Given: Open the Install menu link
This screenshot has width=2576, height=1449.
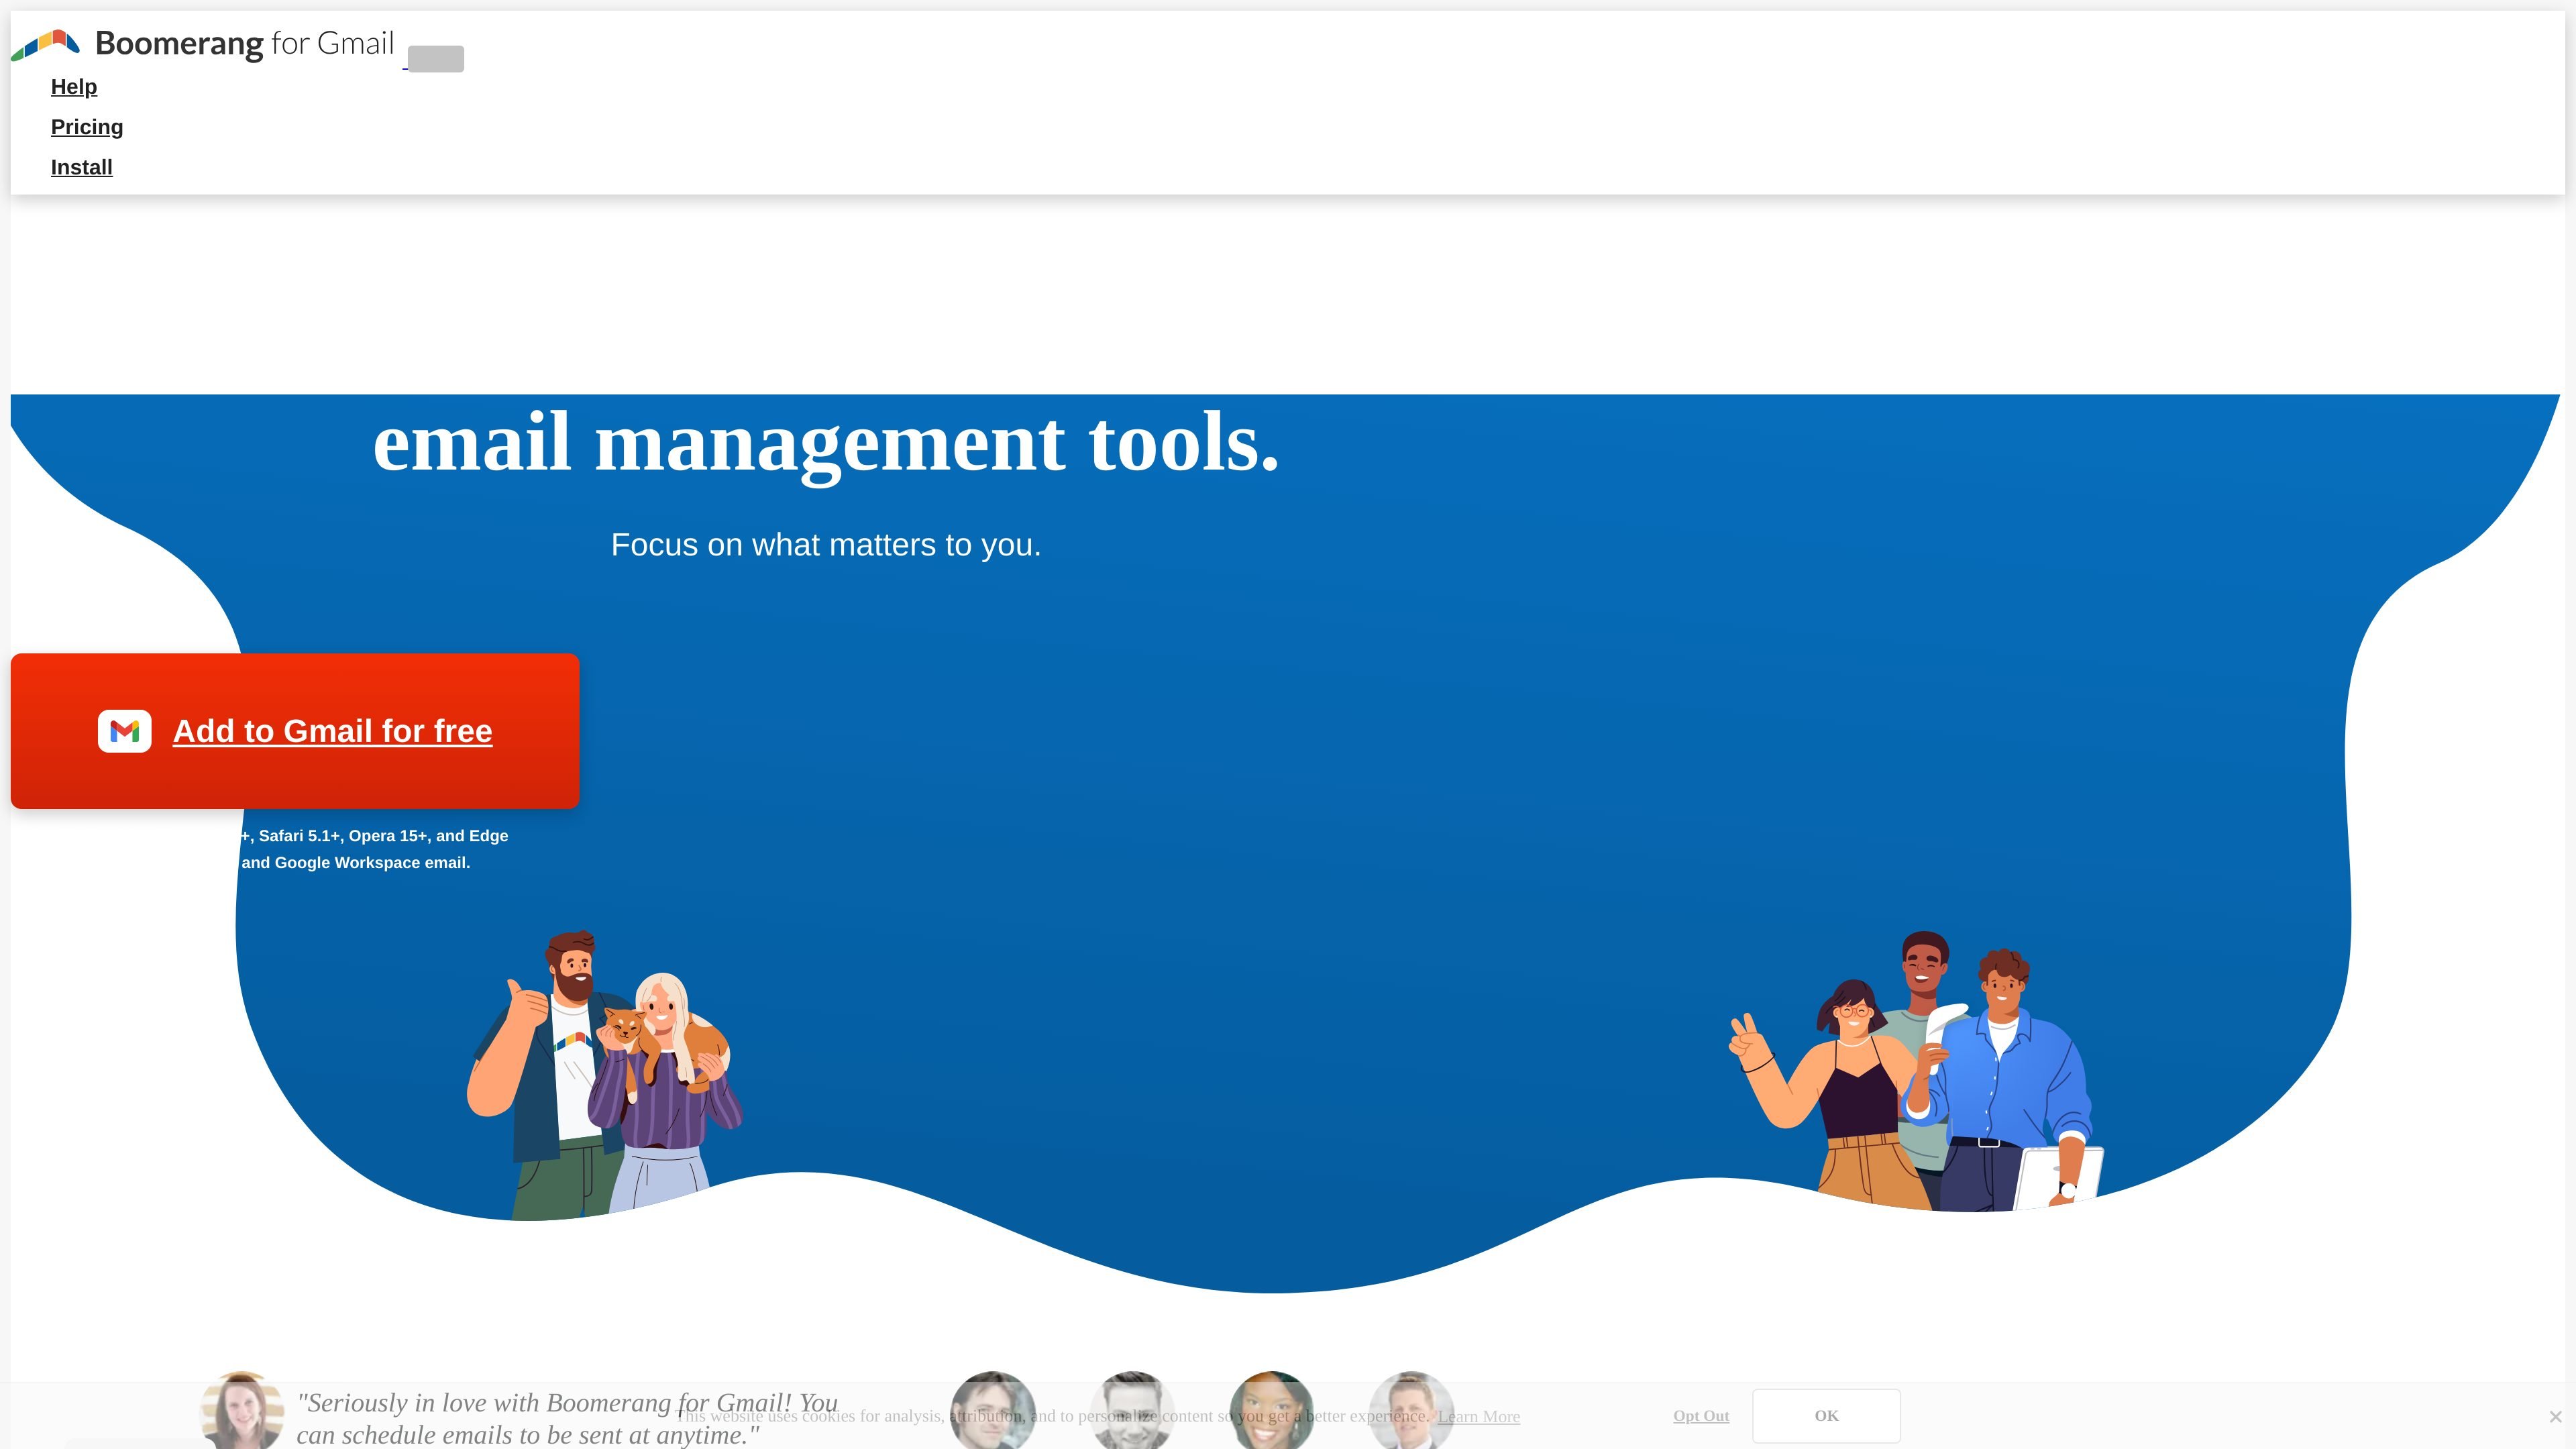Looking at the screenshot, I should [82, 167].
